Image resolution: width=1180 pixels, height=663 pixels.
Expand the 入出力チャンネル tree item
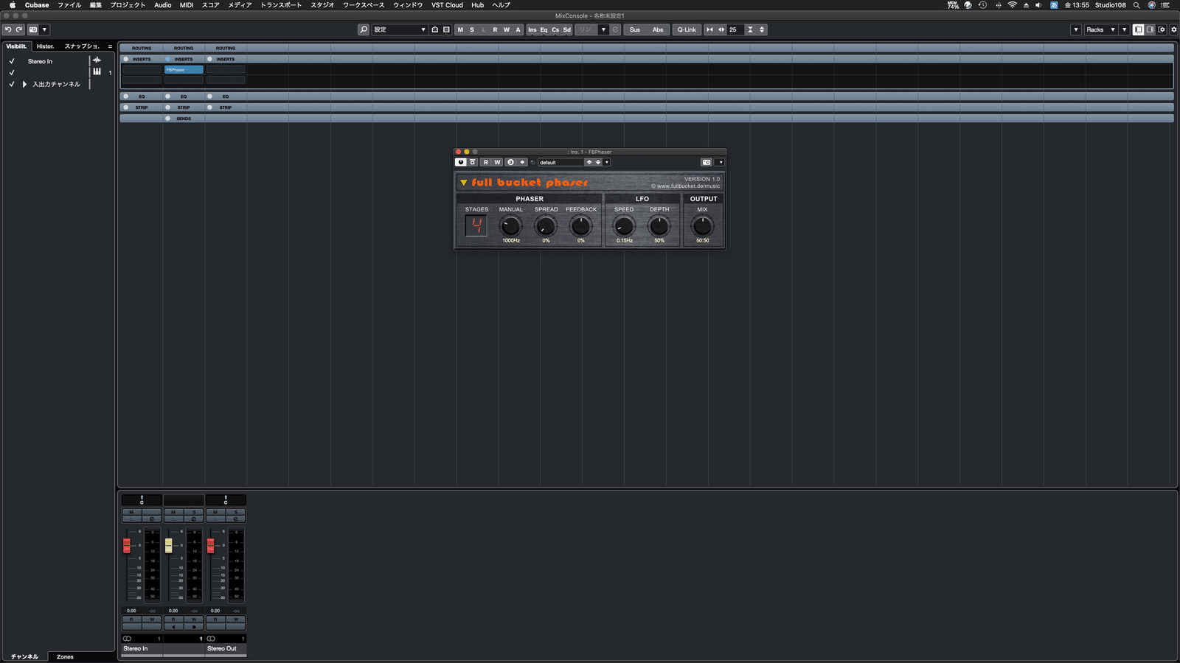coord(24,84)
